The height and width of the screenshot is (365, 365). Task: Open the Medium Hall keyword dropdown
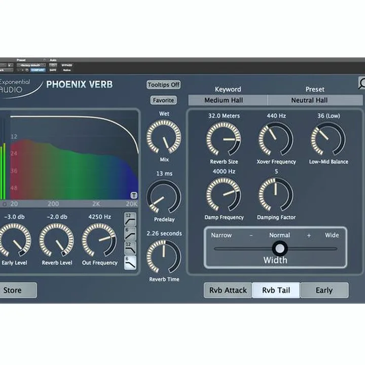[228, 100]
